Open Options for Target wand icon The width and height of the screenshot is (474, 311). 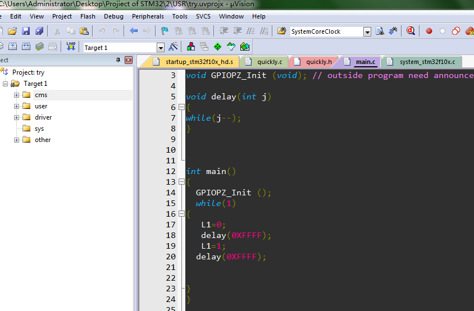click(x=173, y=47)
